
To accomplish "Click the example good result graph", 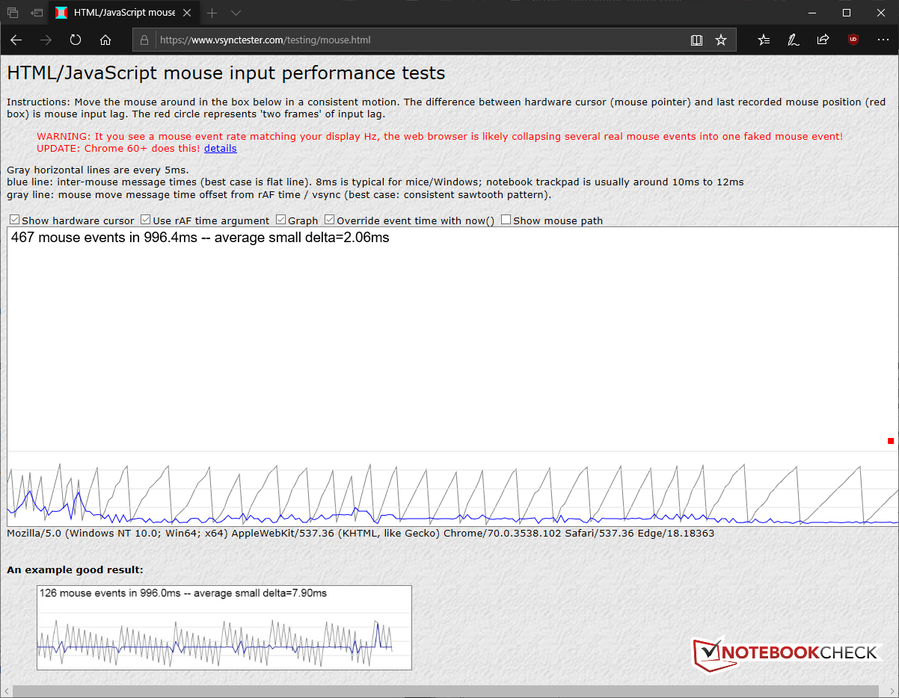I will [224, 628].
